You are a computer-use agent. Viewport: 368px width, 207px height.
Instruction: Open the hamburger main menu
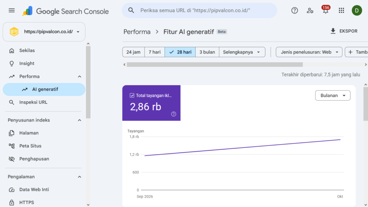coord(11,10)
